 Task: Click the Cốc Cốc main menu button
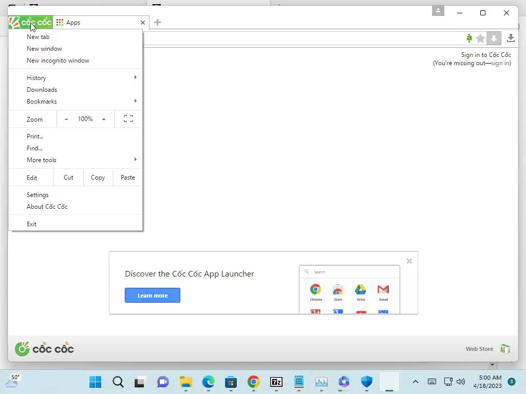30,23
